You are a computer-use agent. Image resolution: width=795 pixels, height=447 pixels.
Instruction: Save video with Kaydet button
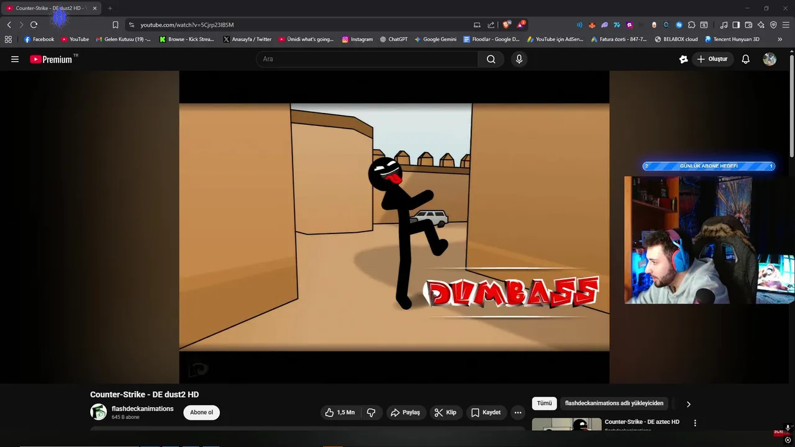pos(486,412)
